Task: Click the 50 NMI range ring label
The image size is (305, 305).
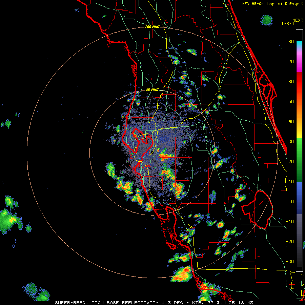Action: point(152,90)
